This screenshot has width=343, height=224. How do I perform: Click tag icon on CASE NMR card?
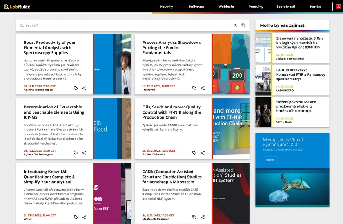tap(194, 217)
